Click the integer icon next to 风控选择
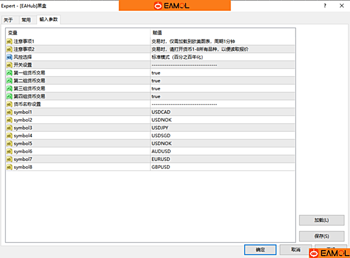 click(x=9, y=57)
